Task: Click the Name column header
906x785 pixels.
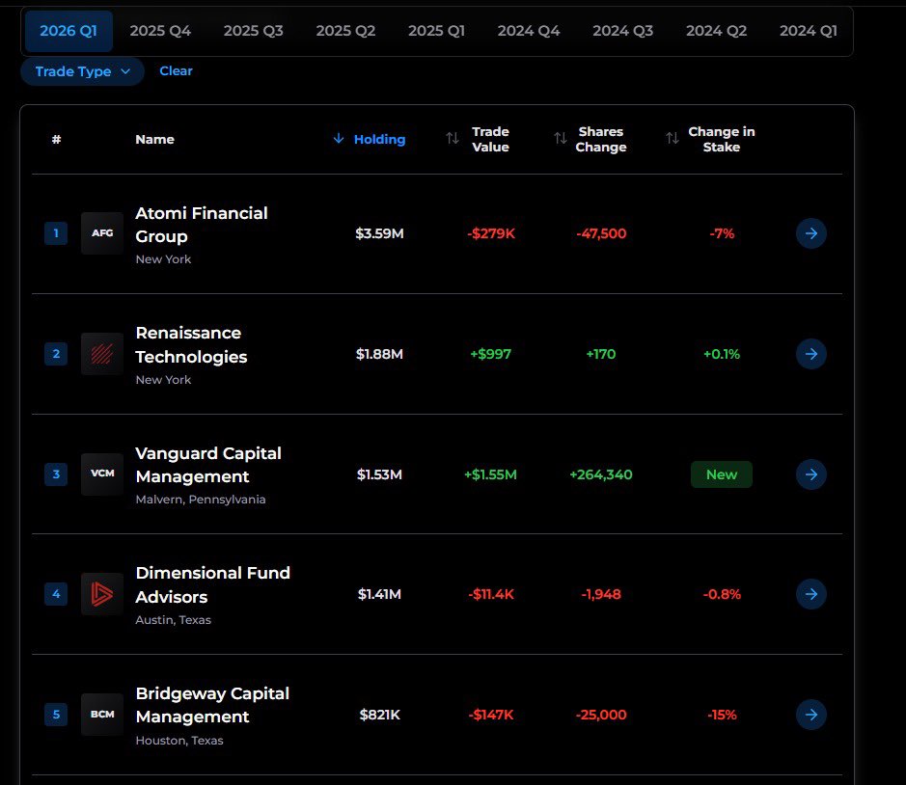Action: [x=154, y=139]
